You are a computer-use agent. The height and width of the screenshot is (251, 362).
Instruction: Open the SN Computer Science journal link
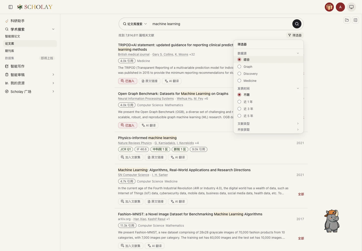[134, 175]
